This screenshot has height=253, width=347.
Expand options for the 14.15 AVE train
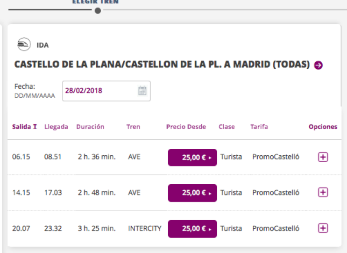[x=323, y=192]
